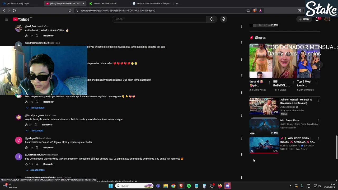
Task: Open Discord from the taskbar
Action: click(x=228, y=186)
